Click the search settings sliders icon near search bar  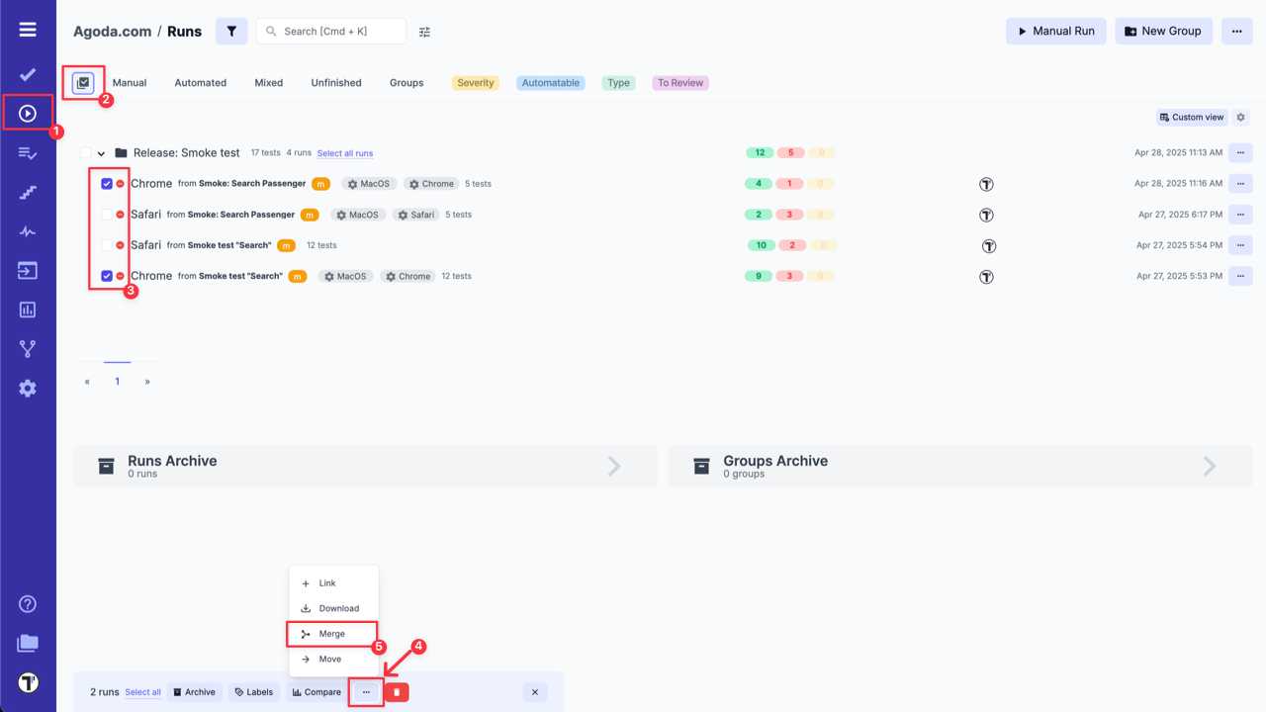coord(424,31)
